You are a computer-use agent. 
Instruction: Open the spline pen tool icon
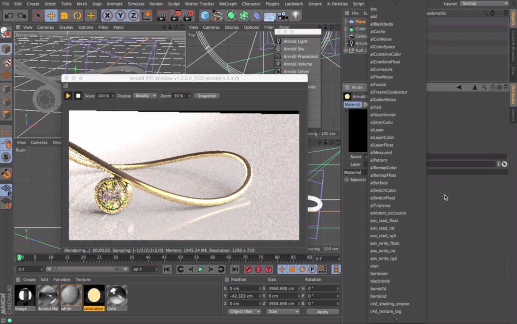218,16
